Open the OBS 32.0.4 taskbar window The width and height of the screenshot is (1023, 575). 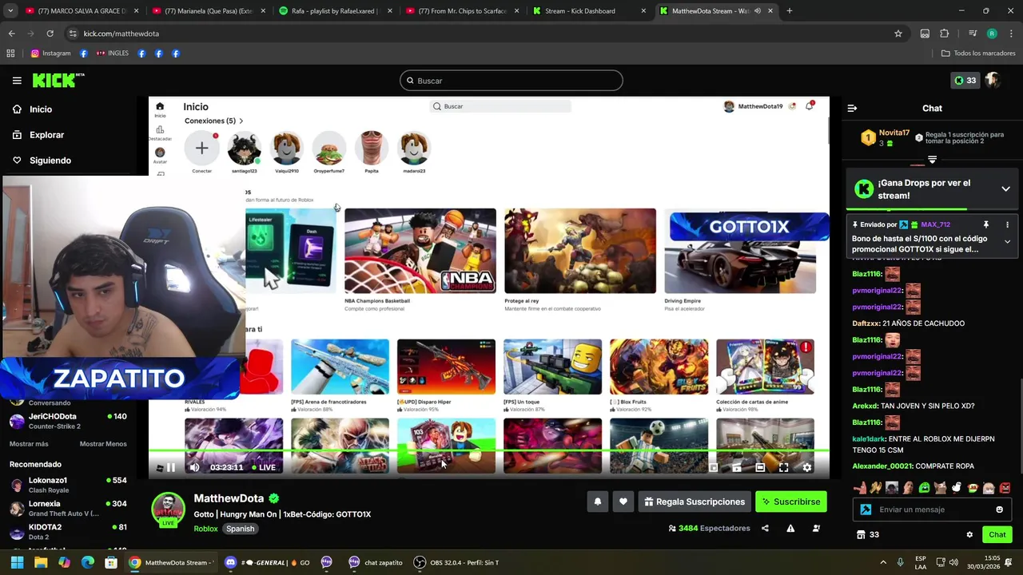click(457, 562)
